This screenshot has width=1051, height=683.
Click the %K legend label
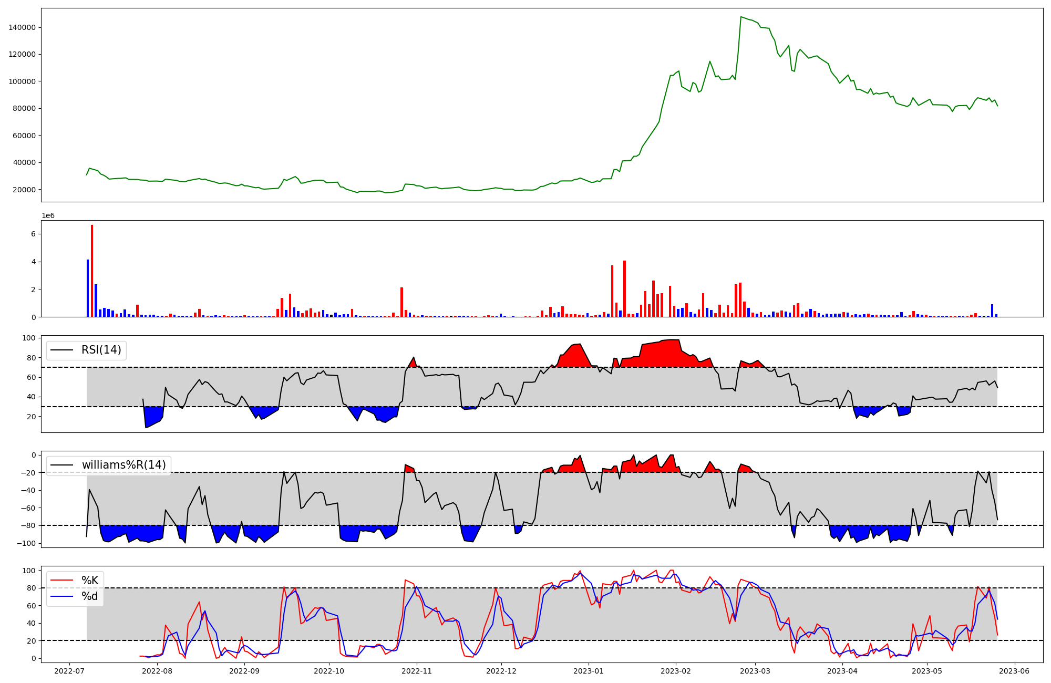coord(90,581)
